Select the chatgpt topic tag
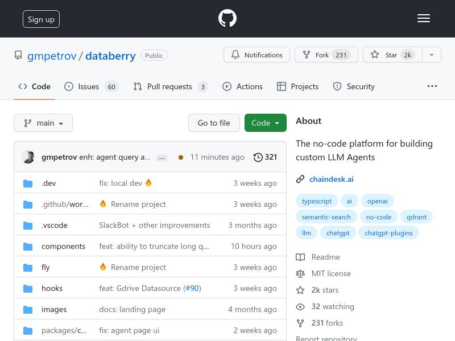 (338, 233)
